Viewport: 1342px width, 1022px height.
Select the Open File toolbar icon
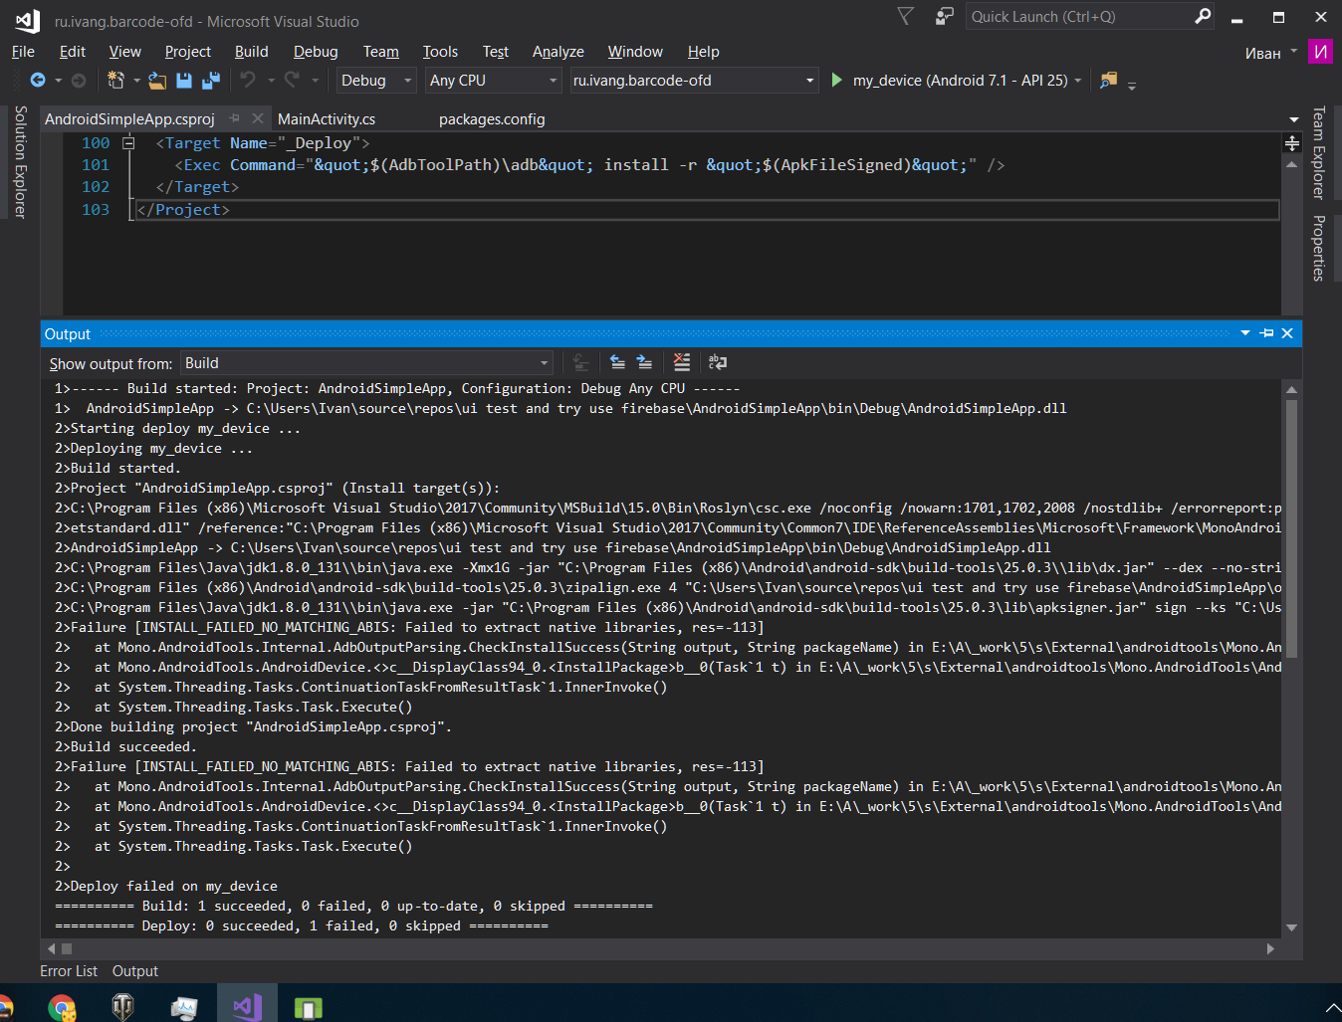coord(156,81)
